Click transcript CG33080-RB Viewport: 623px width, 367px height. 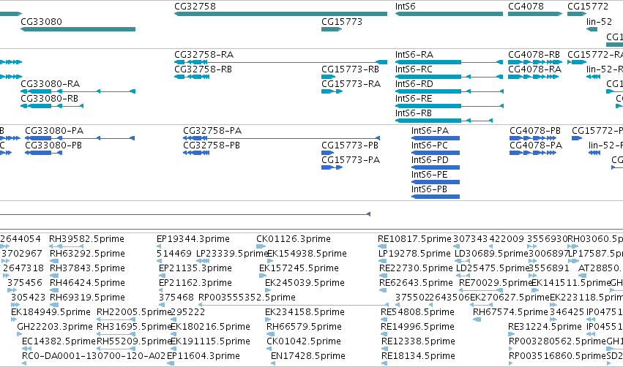point(50,99)
